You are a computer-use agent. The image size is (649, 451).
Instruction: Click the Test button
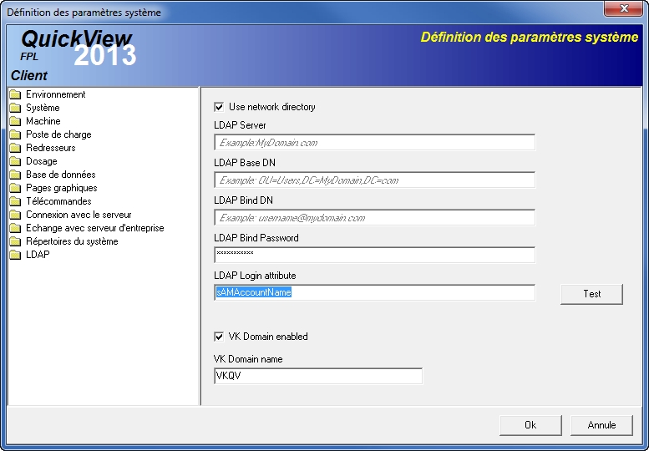pos(591,294)
